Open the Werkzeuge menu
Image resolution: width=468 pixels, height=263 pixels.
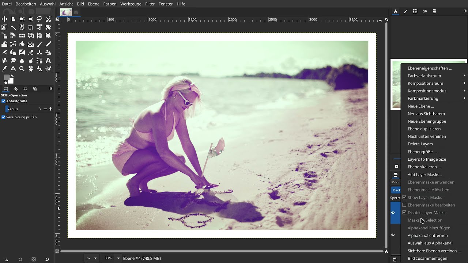pyautogui.click(x=131, y=4)
